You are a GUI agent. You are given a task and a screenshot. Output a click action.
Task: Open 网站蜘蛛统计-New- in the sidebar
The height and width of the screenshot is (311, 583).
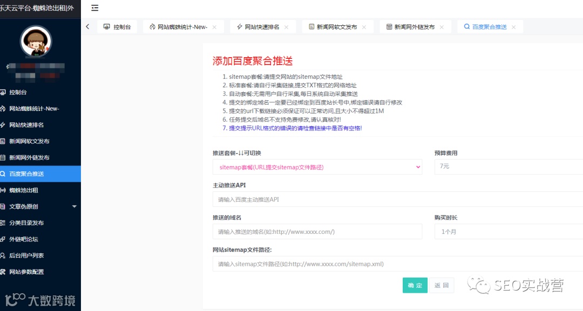click(x=40, y=109)
